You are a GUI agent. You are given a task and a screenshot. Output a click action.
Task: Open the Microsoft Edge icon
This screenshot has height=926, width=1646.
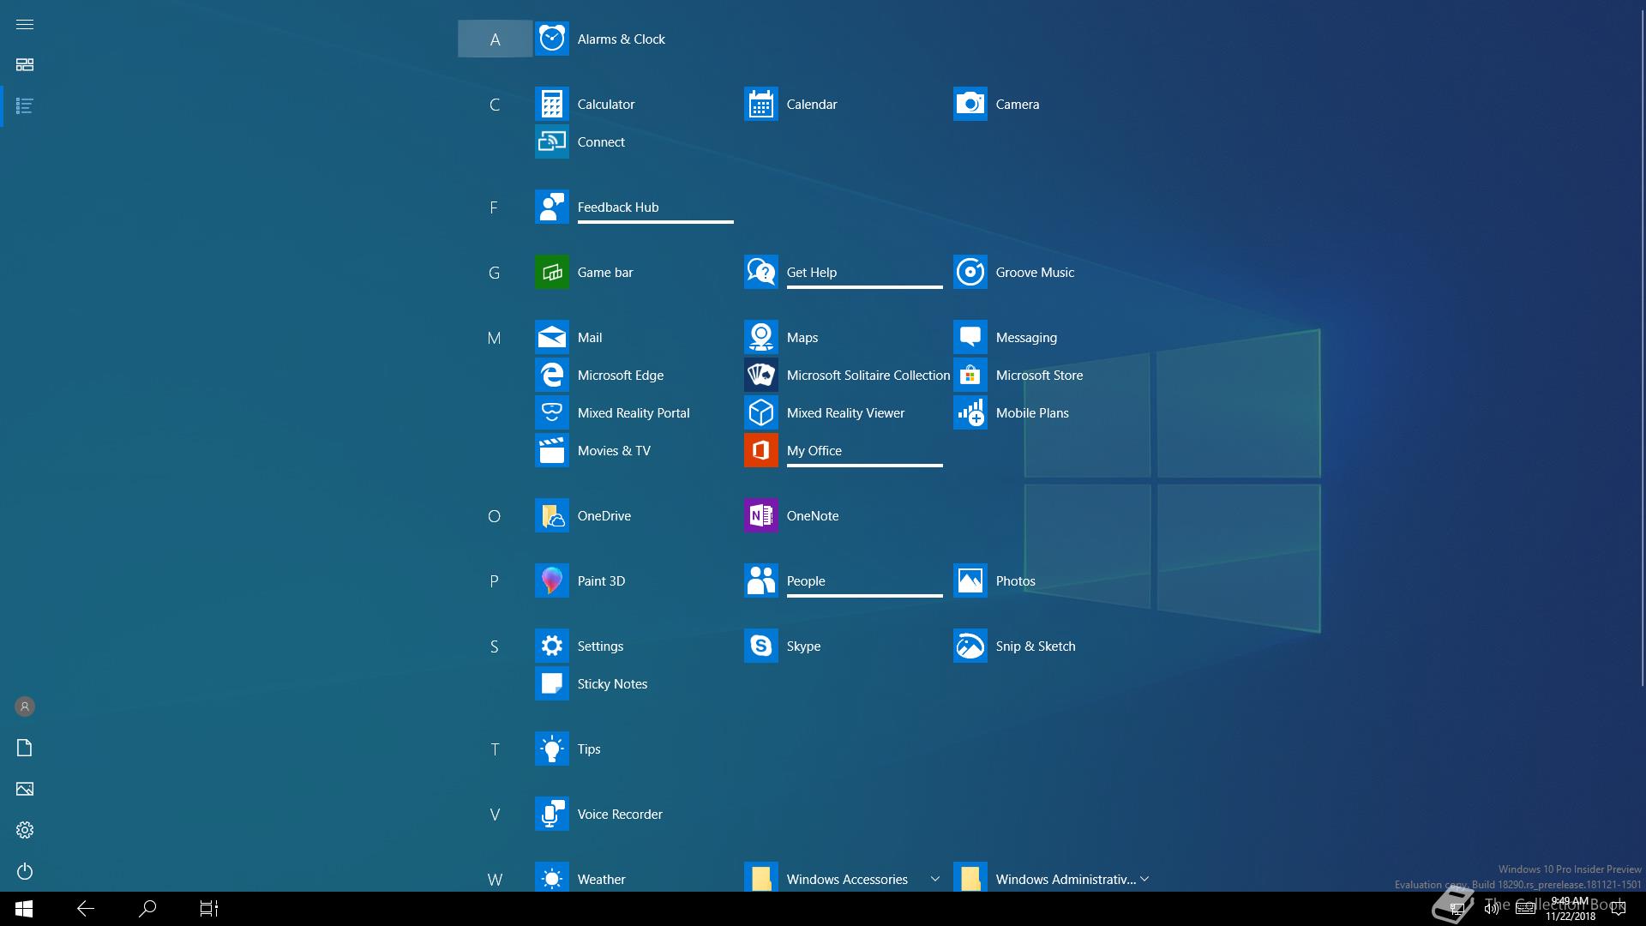coord(552,376)
